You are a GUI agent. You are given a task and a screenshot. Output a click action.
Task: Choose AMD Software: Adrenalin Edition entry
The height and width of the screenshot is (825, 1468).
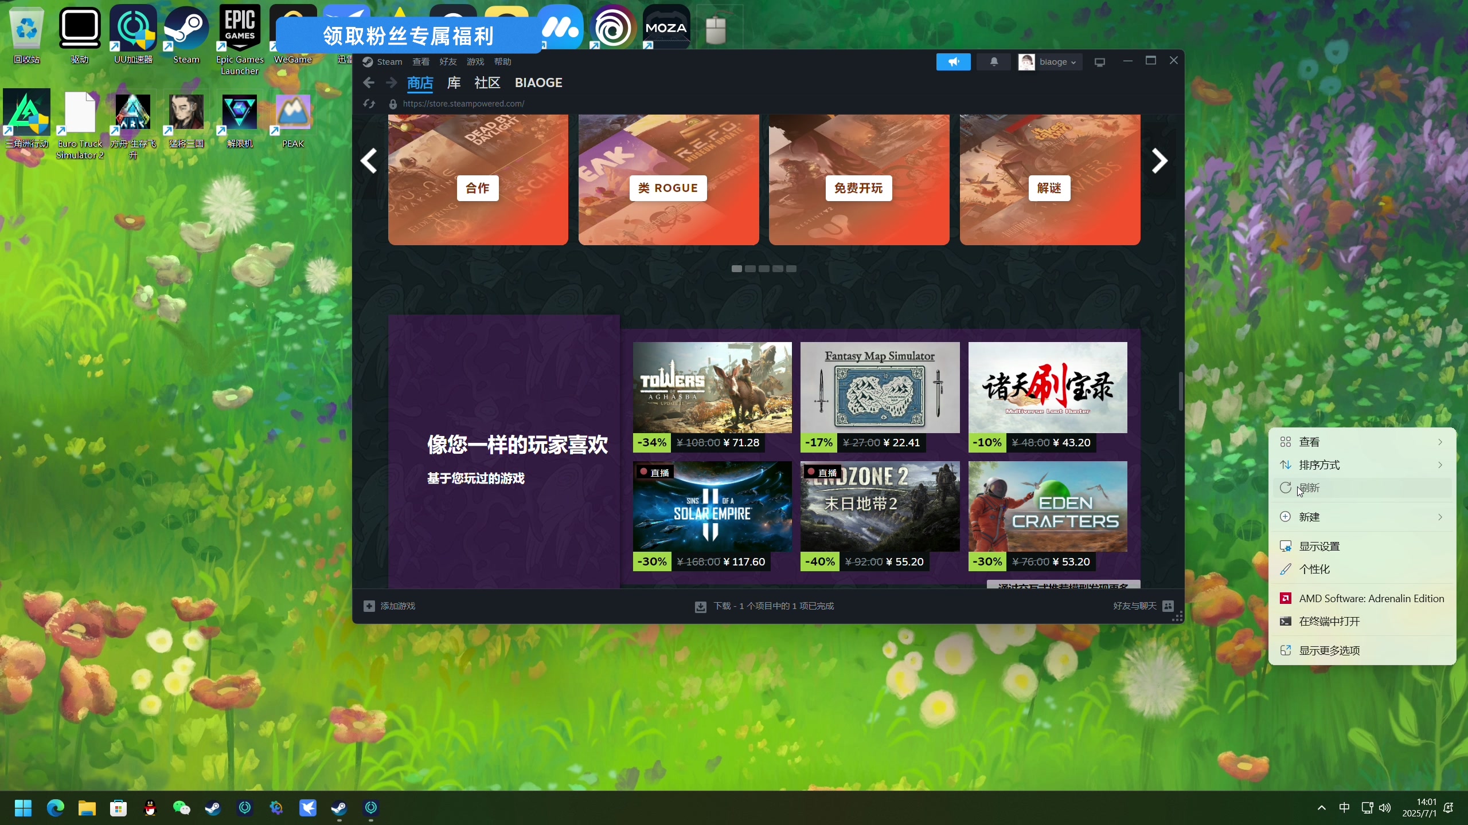(x=1362, y=598)
